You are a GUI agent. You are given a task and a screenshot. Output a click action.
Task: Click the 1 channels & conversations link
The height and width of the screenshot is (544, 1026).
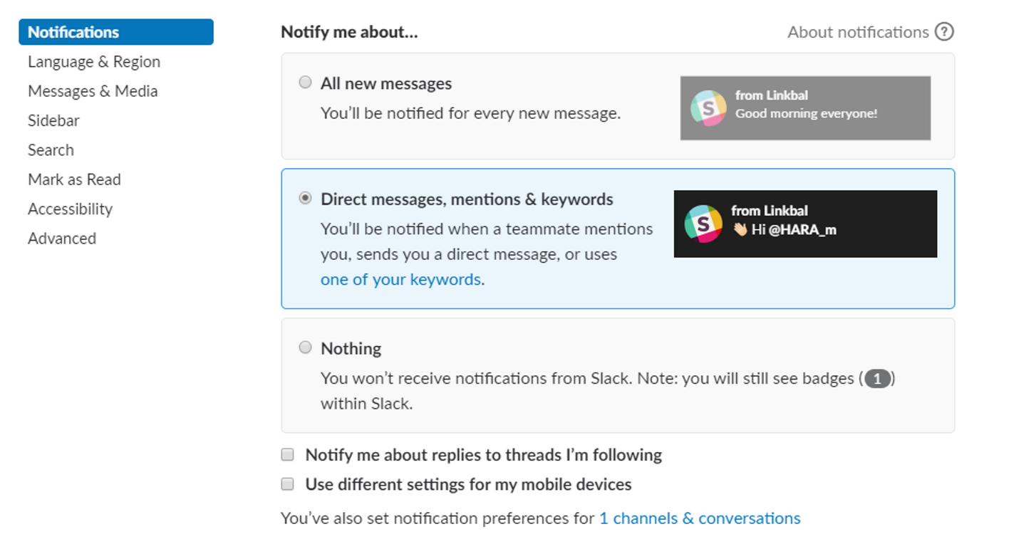click(x=700, y=518)
